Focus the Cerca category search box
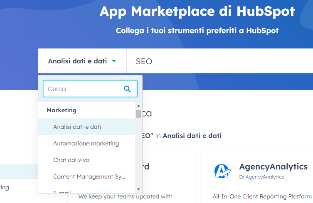 pos(90,89)
